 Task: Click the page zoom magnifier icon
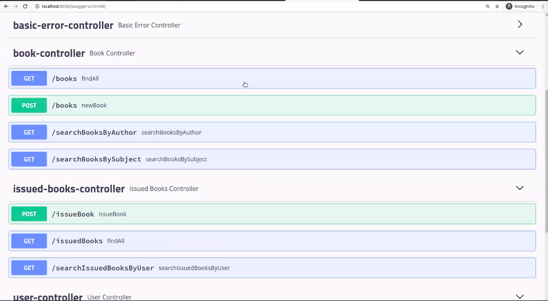(x=487, y=6)
